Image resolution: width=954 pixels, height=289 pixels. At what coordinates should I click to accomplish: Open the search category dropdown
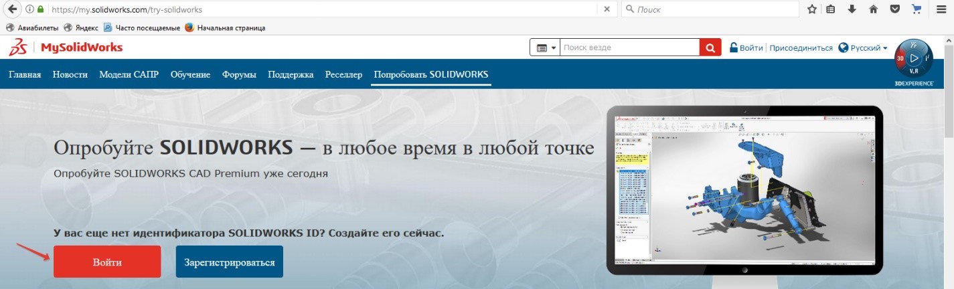click(544, 48)
